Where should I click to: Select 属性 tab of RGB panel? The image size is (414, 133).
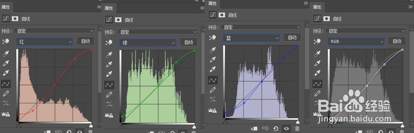(x=317, y=7)
